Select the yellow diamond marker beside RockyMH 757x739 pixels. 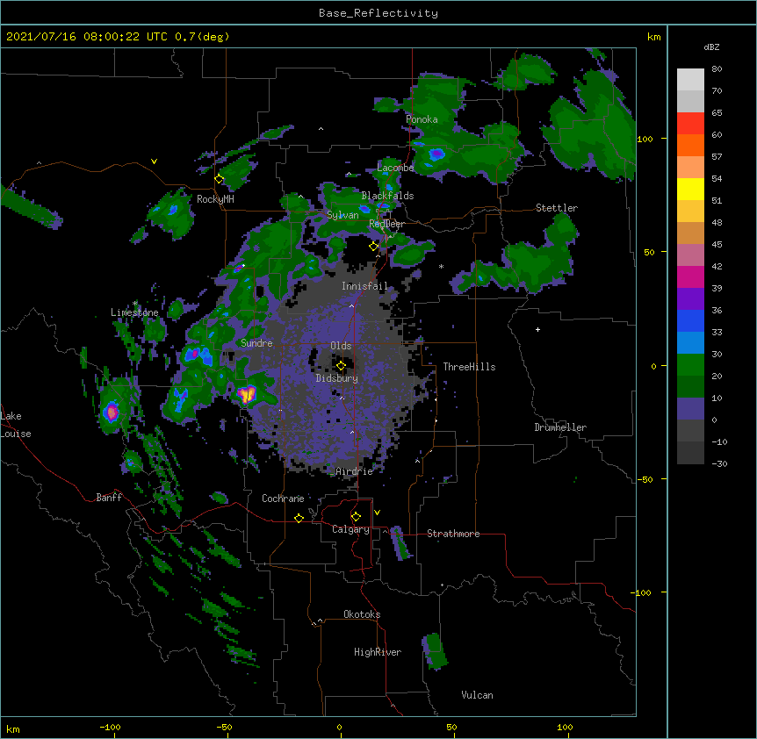click(220, 179)
